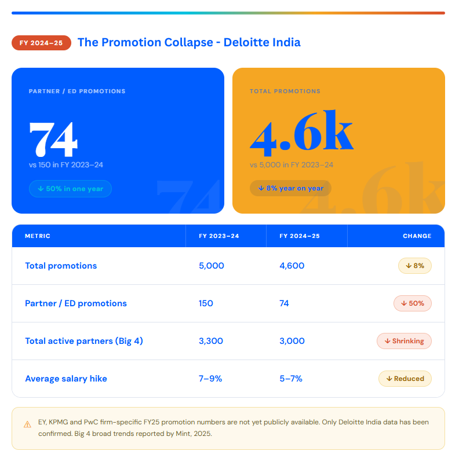Screen dimensions: 459x462
Task: Select the FY 2023–24 column header
Action: pyautogui.click(x=219, y=236)
